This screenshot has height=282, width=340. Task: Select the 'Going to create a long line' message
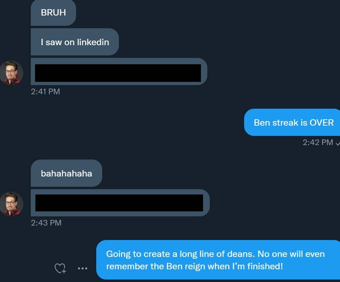point(218,260)
